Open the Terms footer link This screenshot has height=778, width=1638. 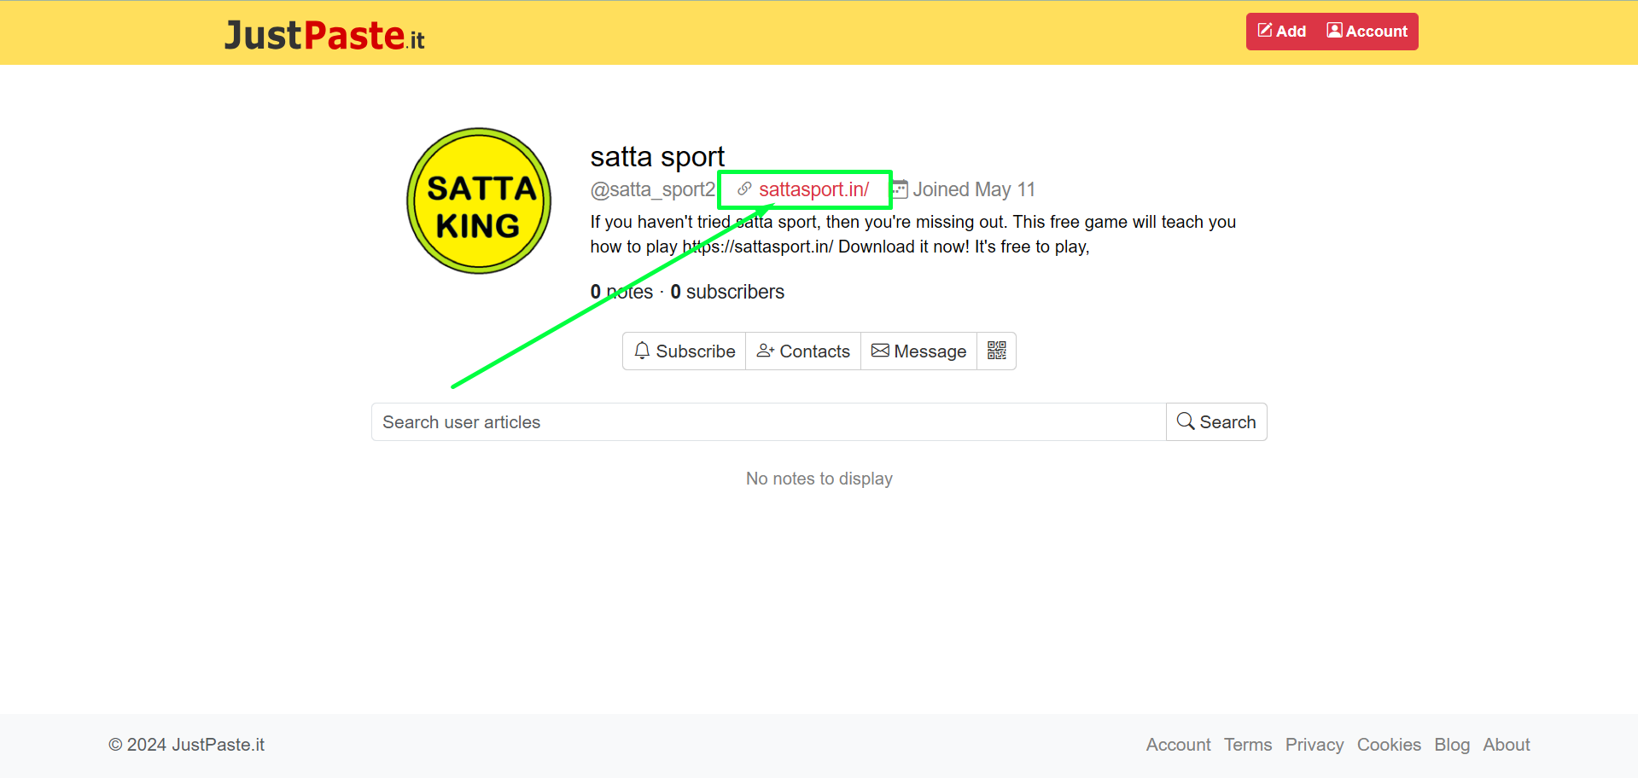coord(1247,745)
